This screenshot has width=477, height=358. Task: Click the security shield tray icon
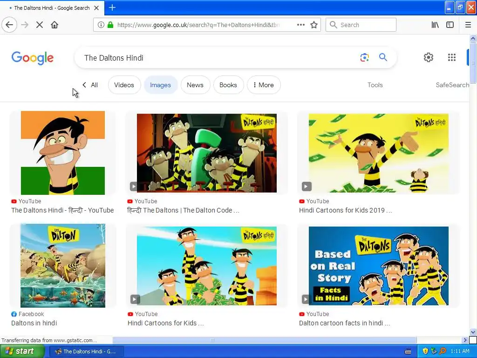pyautogui.click(x=425, y=351)
